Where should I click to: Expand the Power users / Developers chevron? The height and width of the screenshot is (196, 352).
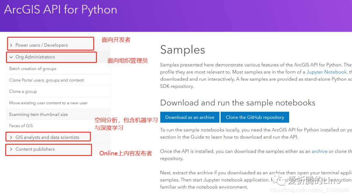[11, 45]
